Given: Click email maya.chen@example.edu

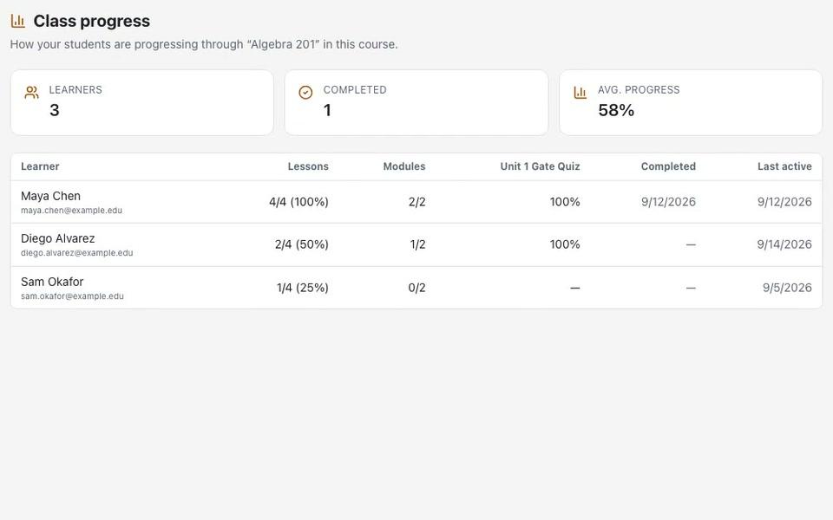Looking at the screenshot, I should point(72,211).
